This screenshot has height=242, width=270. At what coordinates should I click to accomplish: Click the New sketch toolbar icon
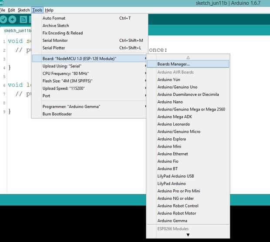(23, 20)
